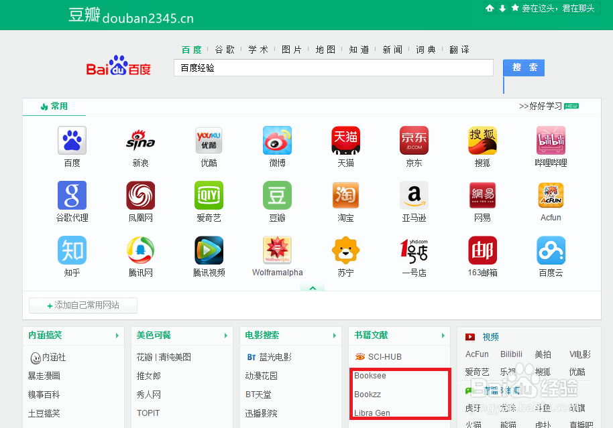
Task: Select the 学术 search tab
Action: (x=258, y=50)
